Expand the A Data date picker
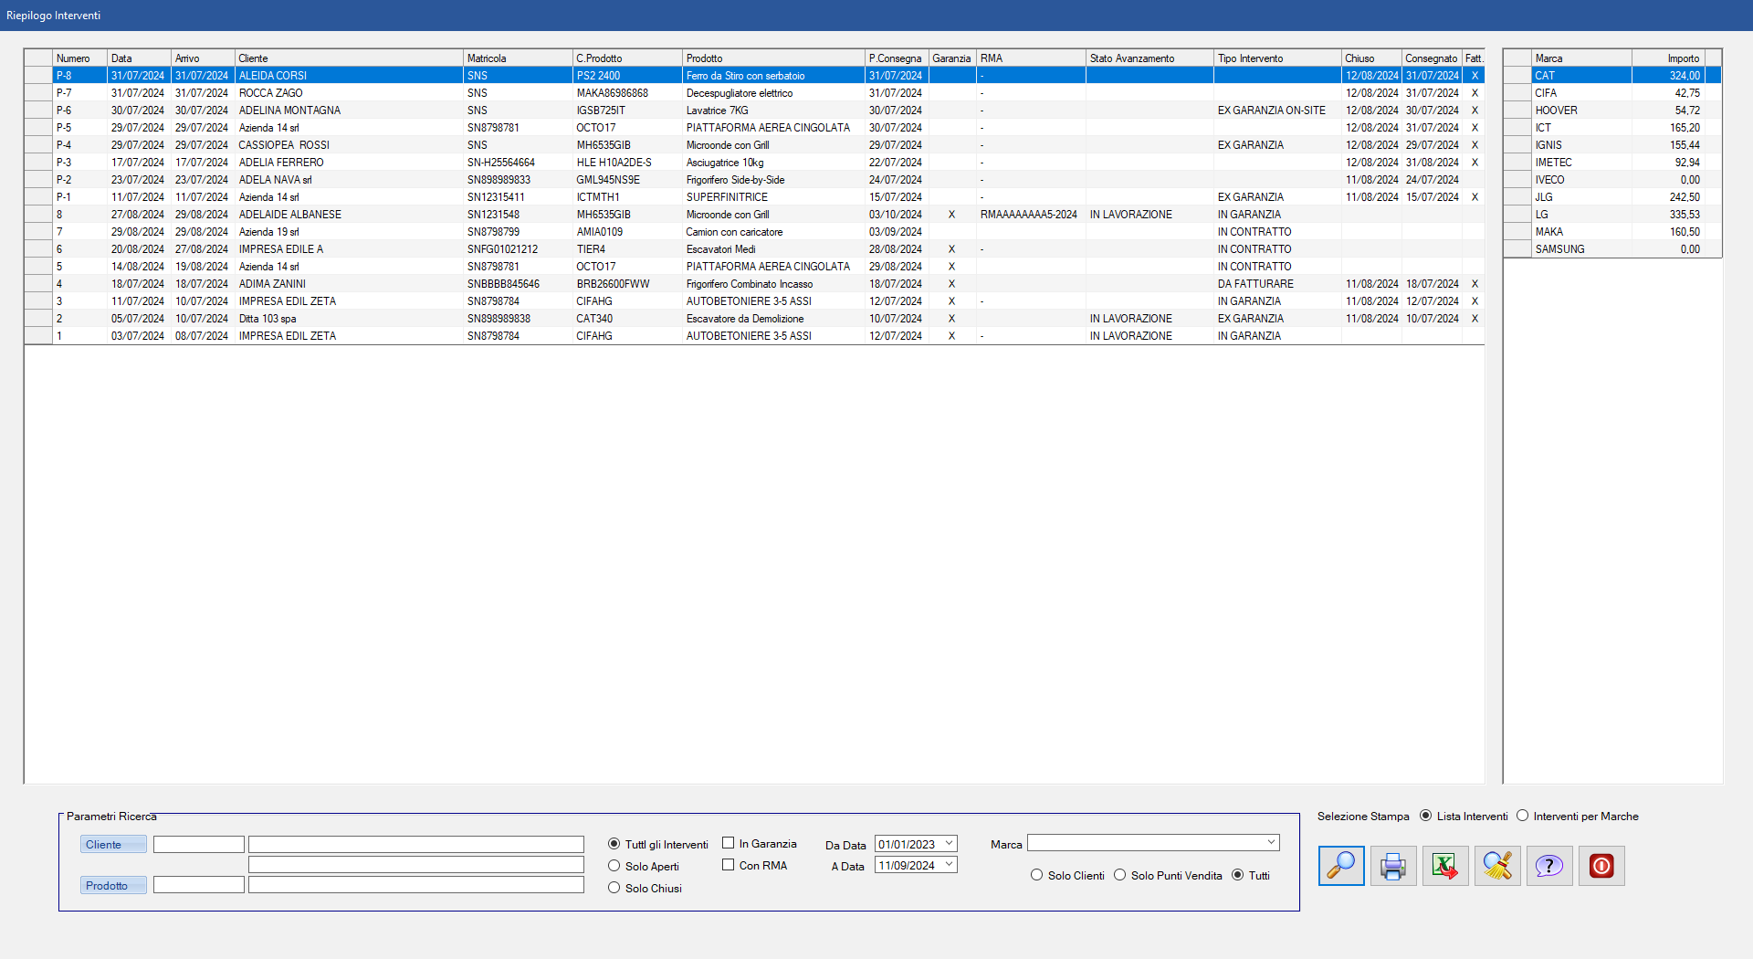The image size is (1753, 959). coord(949,866)
